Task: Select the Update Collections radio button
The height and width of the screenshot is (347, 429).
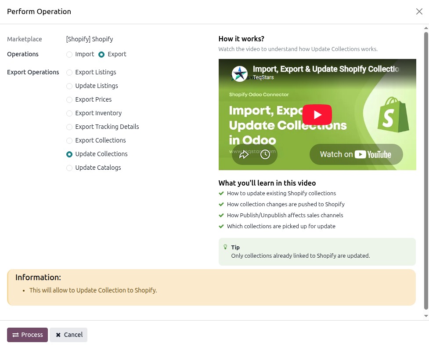Action: pos(69,154)
